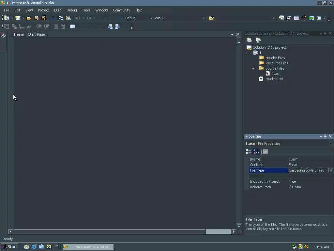This screenshot has height=251, width=334.
Task: Select the 1.asm editor tab
Action: 19,34
